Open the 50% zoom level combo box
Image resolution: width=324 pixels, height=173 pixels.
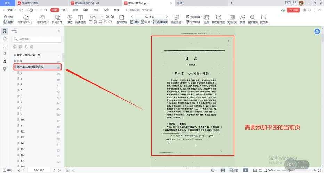[96, 17]
